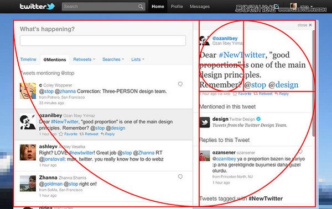Viewport: 332px width, 209px height.
Task: Open the Profile nav item
Action: point(177,7)
